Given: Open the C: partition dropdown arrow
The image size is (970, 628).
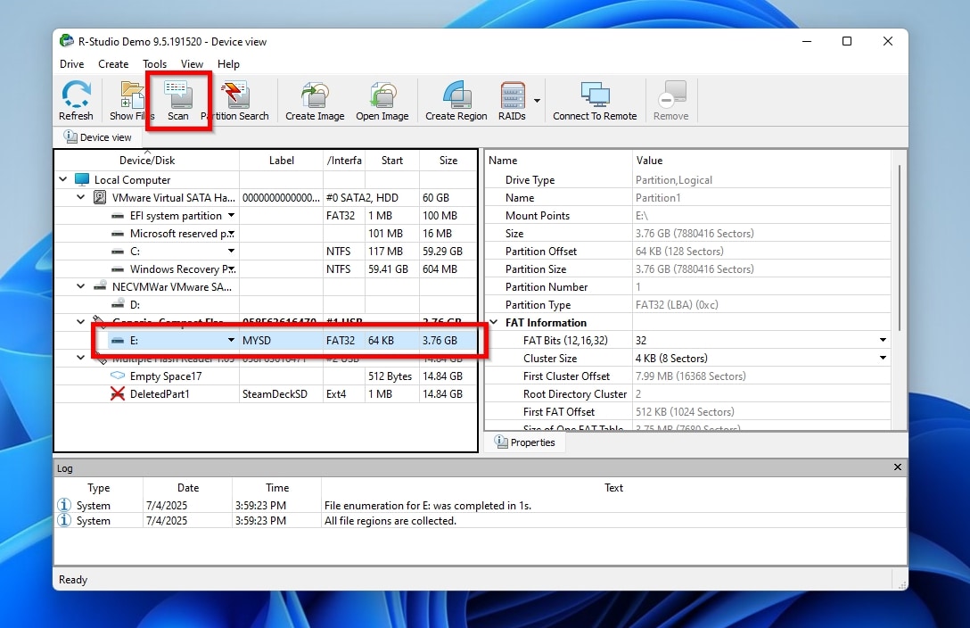Looking at the screenshot, I should pyautogui.click(x=232, y=252).
